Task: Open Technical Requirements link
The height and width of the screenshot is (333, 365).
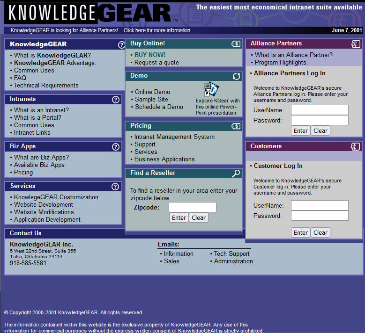Action: pyautogui.click(x=46, y=85)
